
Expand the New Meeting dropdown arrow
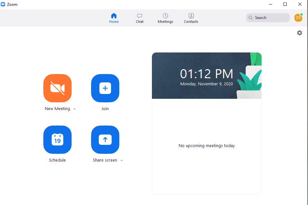(75, 109)
